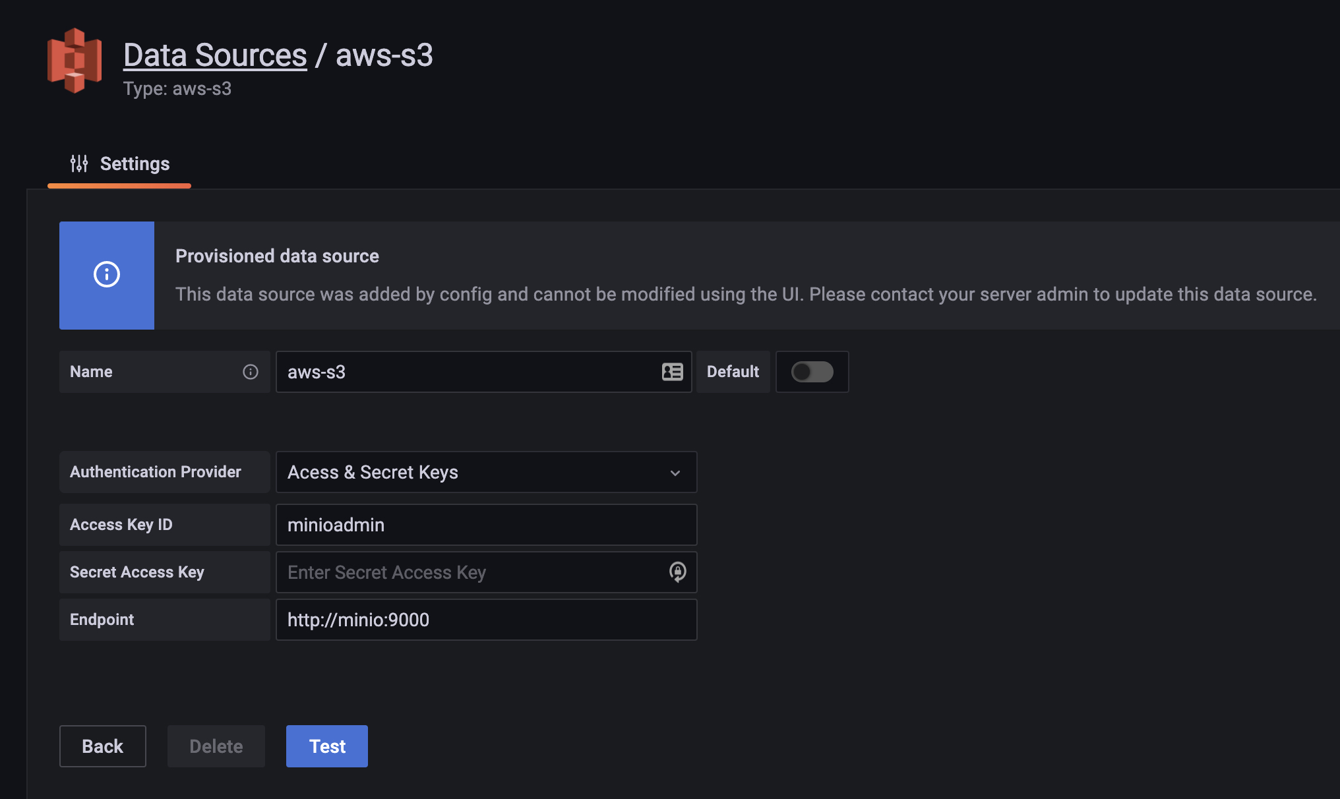This screenshot has width=1340, height=799.
Task: Click the 'Provisioned data source' heading
Action: 277,256
